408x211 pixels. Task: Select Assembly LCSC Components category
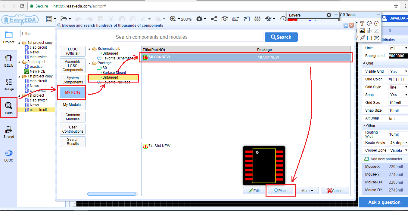(x=73, y=66)
